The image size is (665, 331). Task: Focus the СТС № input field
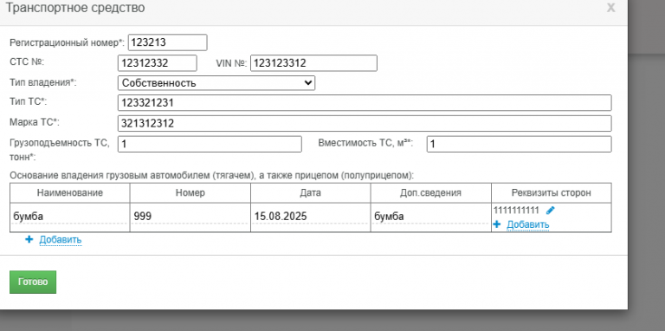click(158, 63)
